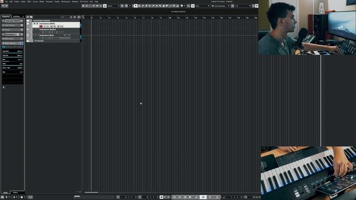Click the Add Track plus button

(x=28, y=17)
